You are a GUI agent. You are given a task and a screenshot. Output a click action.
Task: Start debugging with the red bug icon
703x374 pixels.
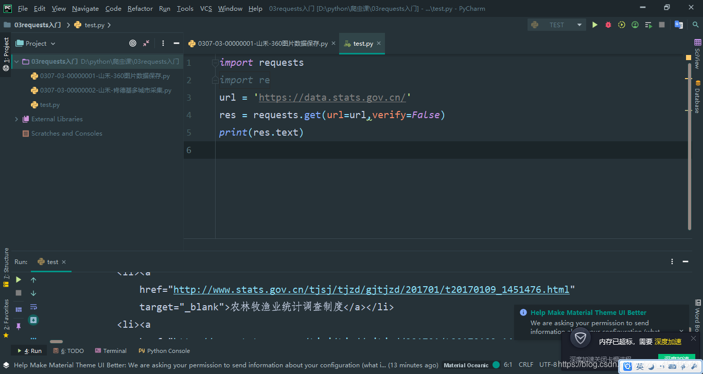click(x=608, y=25)
